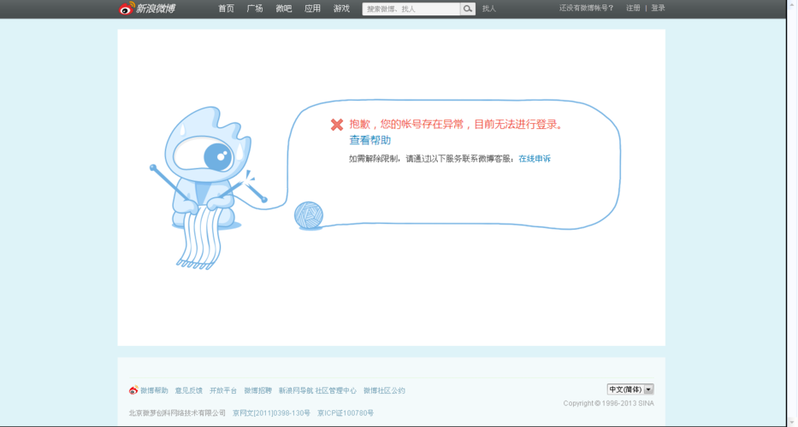Viewport: 798px width, 427px height.
Task: Expand the 中文(简体) language dropdown
Action: pos(630,389)
